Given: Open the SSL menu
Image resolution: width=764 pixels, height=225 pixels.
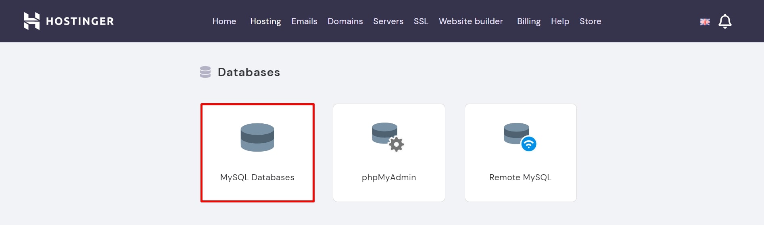Looking at the screenshot, I should (x=421, y=21).
